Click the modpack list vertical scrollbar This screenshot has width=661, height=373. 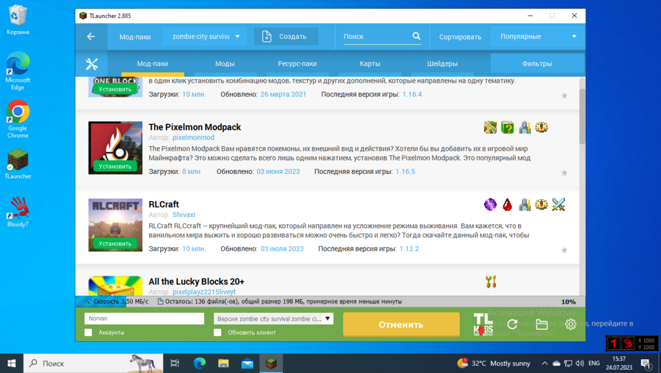click(582, 117)
